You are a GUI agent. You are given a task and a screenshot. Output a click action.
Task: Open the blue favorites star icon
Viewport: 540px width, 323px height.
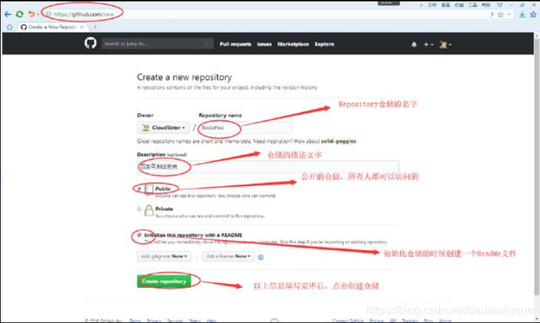[534, 14]
